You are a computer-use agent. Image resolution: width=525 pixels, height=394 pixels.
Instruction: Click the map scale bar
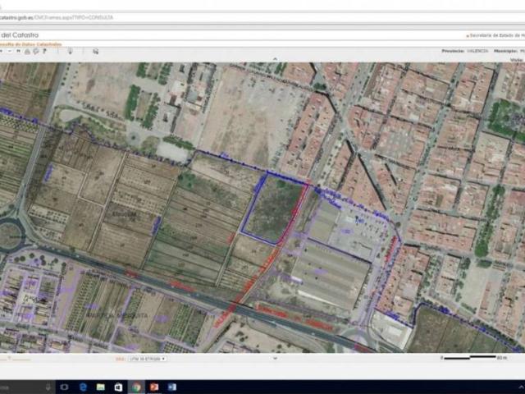point(473,358)
